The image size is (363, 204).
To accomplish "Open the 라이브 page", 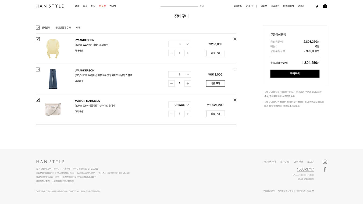I will 264,6.
